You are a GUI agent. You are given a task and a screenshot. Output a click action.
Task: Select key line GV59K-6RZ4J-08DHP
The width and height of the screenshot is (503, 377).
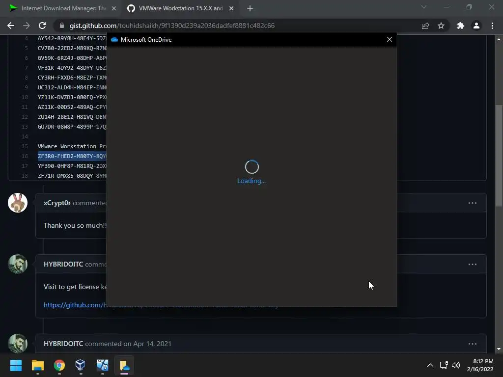72,58
